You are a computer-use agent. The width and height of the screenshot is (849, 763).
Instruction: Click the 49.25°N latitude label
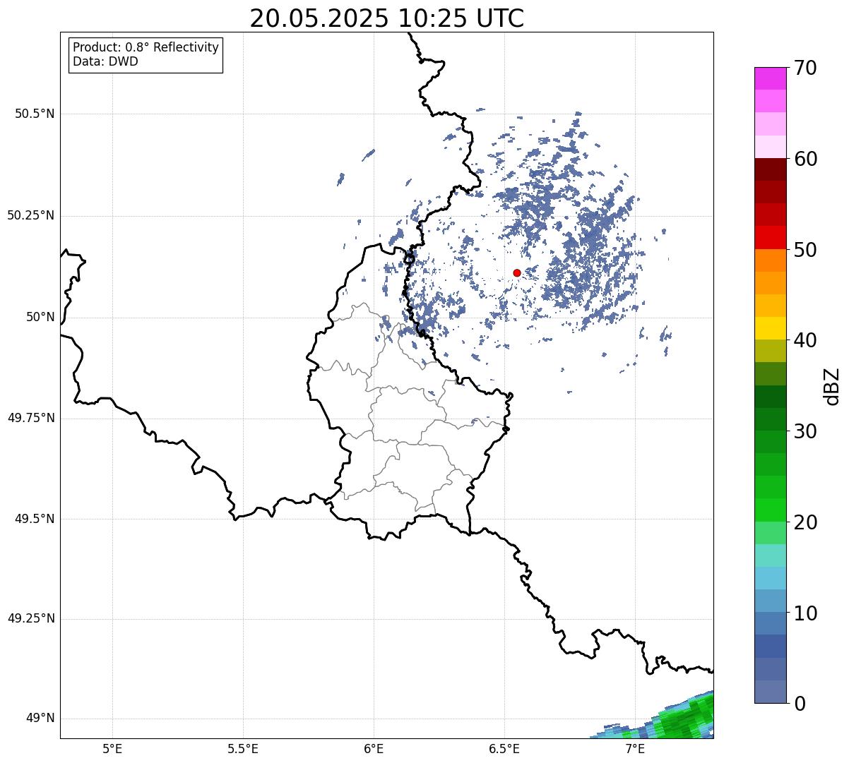tap(31, 618)
